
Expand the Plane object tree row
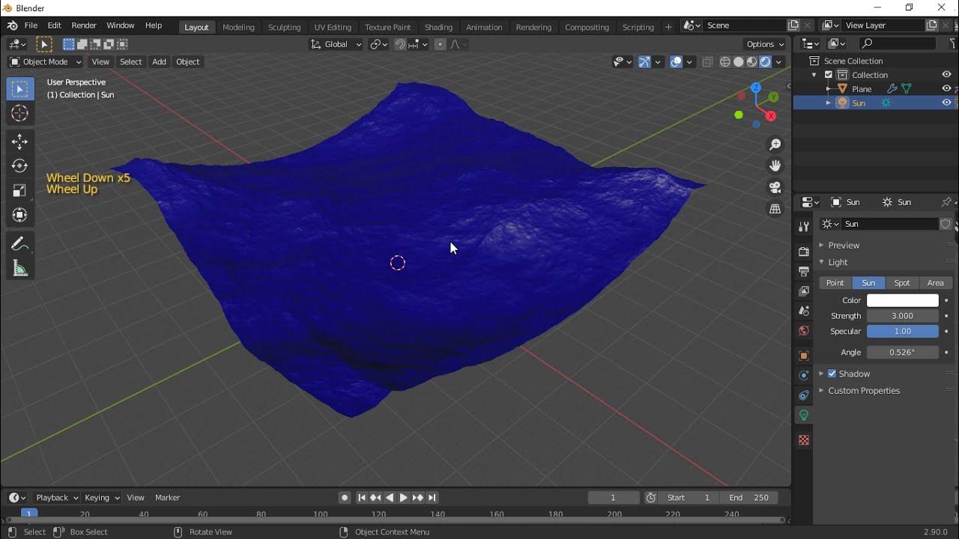coord(828,89)
